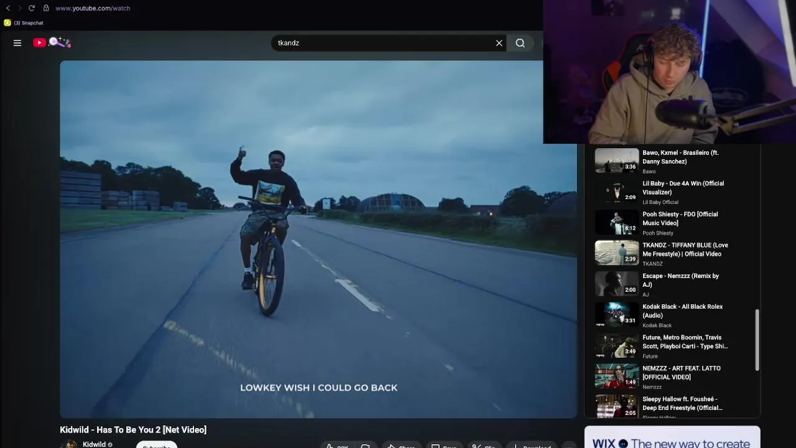
Task: Click the 'Lil Baby Official' channel name
Action: (x=660, y=202)
